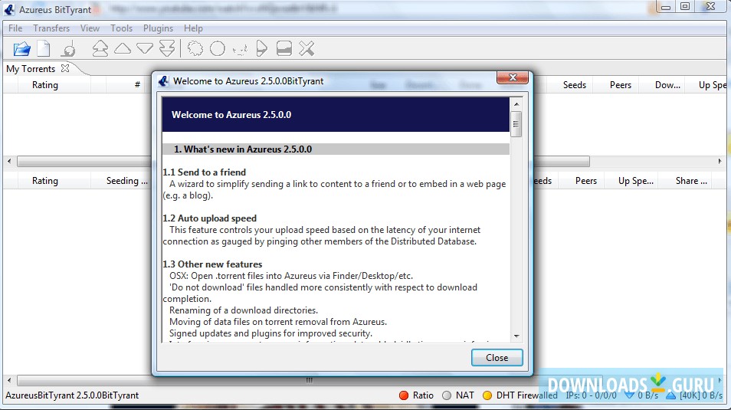Click the heading 1.2 Auto upload speed
The width and height of the screenshot is (731, 410).
(x=210, y=218)
